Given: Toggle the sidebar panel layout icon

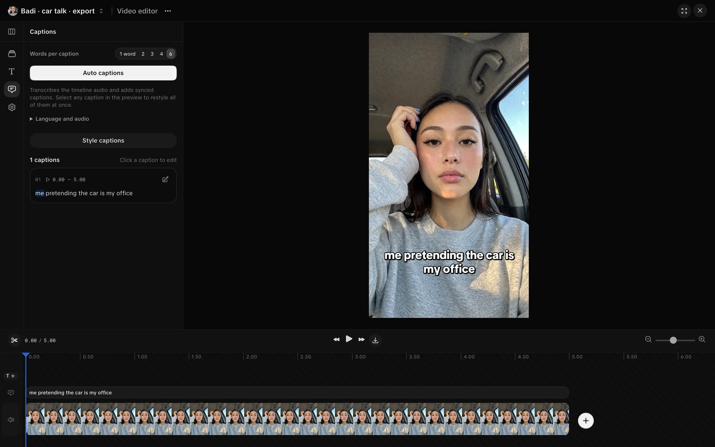Looking at the screenshot, I should 12,32.
